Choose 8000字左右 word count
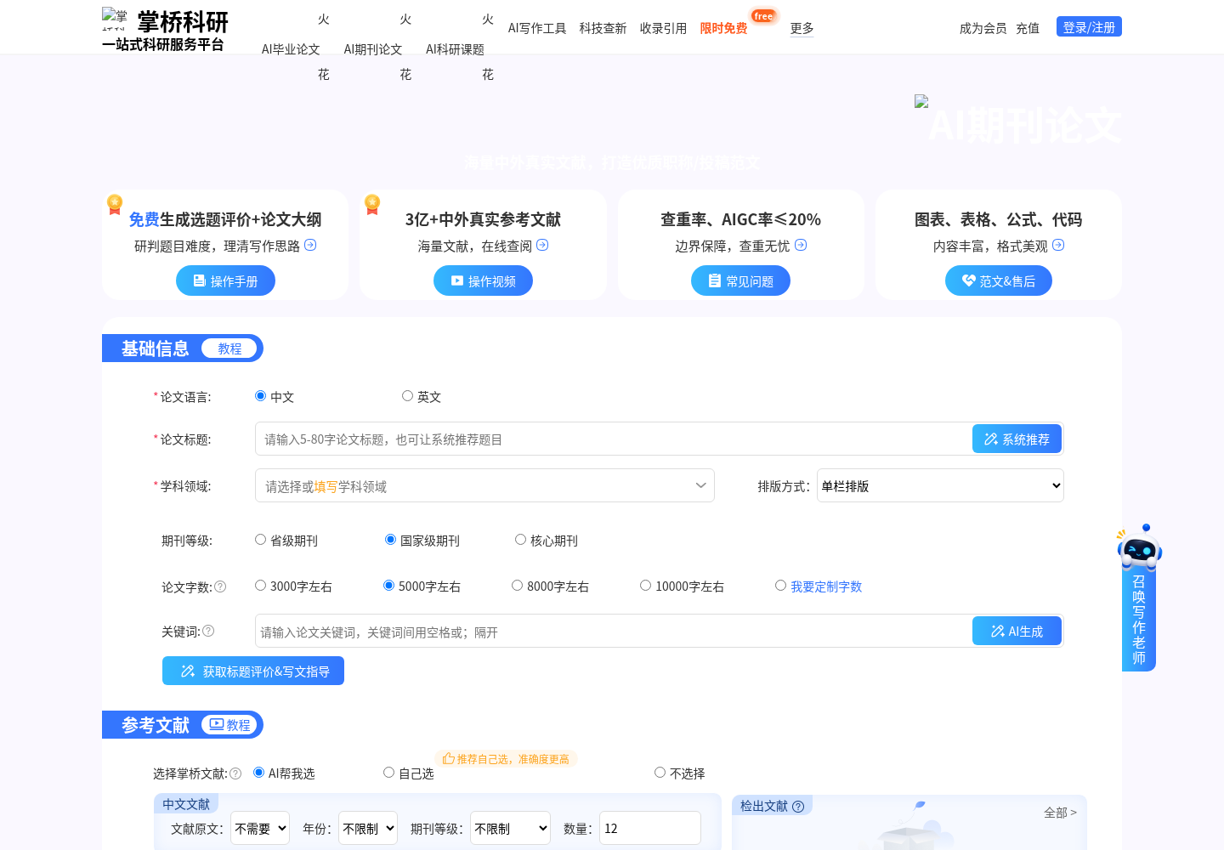 (517, 586)
